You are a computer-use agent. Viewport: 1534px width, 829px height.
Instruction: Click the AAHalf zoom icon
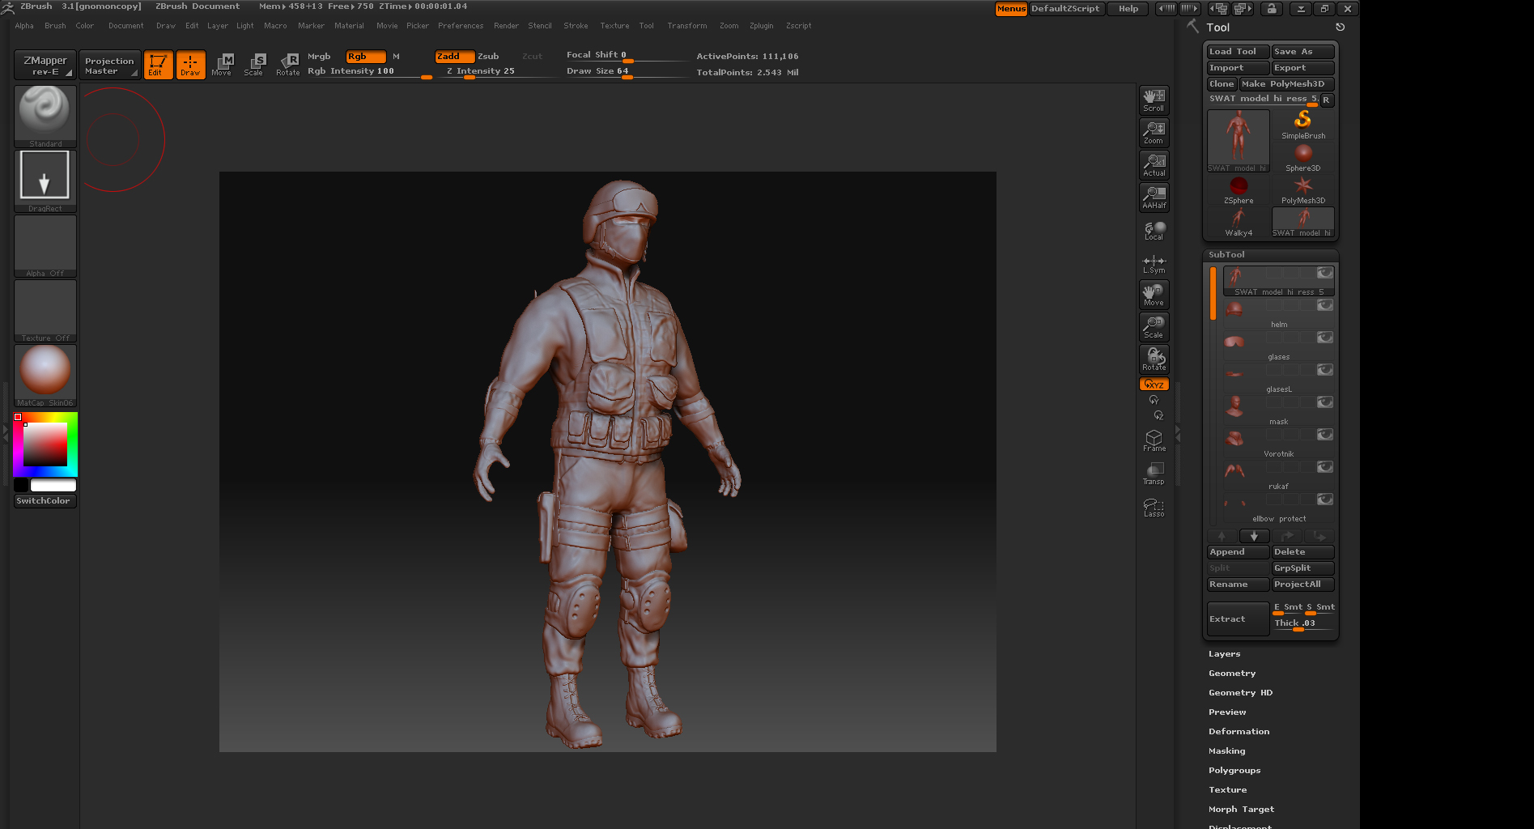coord(1154,197)
